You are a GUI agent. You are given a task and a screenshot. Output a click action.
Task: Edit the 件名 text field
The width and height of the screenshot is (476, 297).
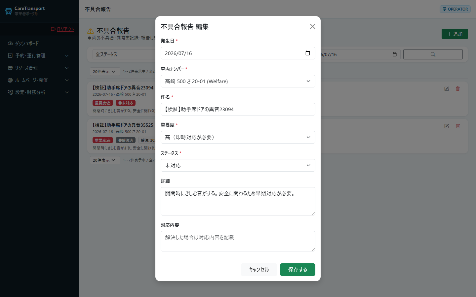tap(238, 109)
